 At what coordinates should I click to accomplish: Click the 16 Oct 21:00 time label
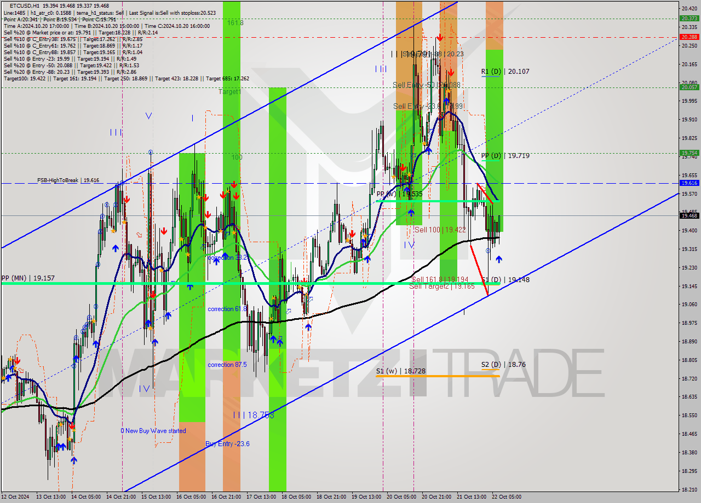point(227,498)
